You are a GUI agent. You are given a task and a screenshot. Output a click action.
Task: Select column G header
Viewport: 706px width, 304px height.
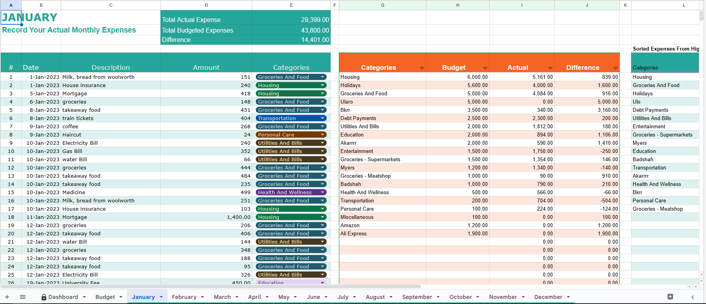[x=382, y=5]
